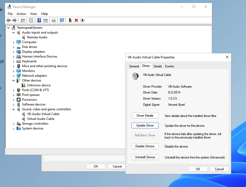Open the Help menu
This screenshot has width=246, height=187.
[45, 14]
